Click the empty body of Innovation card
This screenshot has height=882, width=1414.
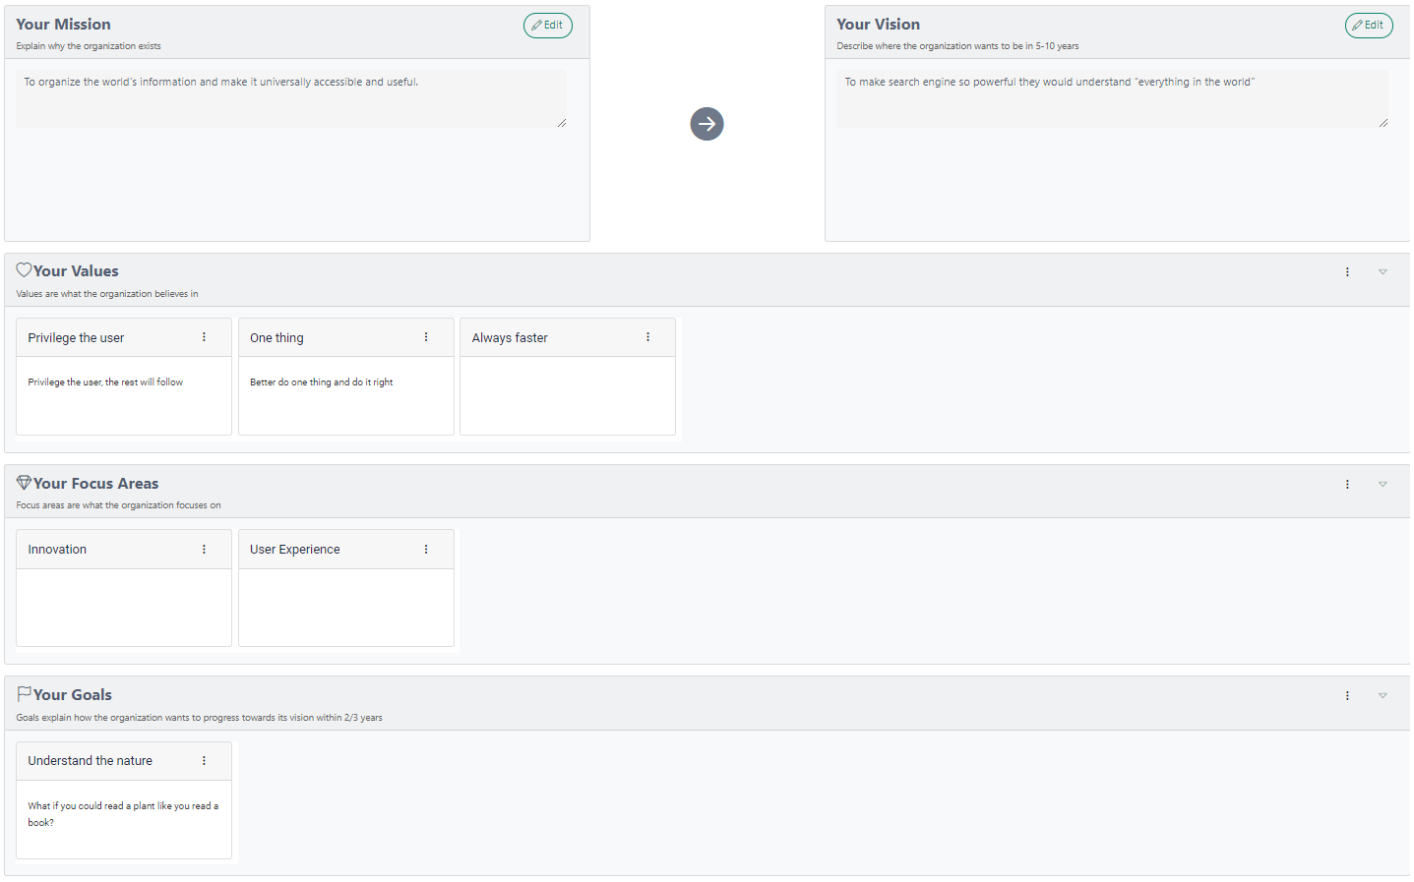pos(124,607)
